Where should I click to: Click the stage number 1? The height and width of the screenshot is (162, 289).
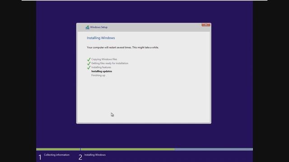(40, 157)
